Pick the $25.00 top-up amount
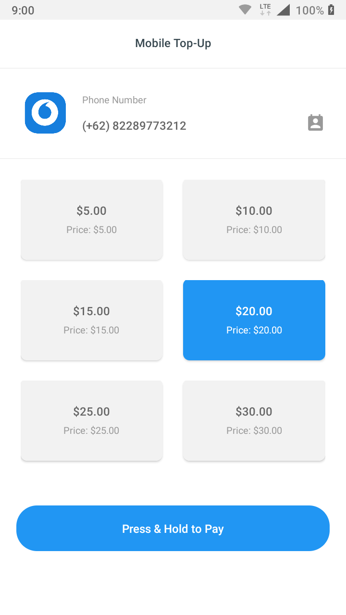Viewport: 346px width, 615px height. (91, 420)
